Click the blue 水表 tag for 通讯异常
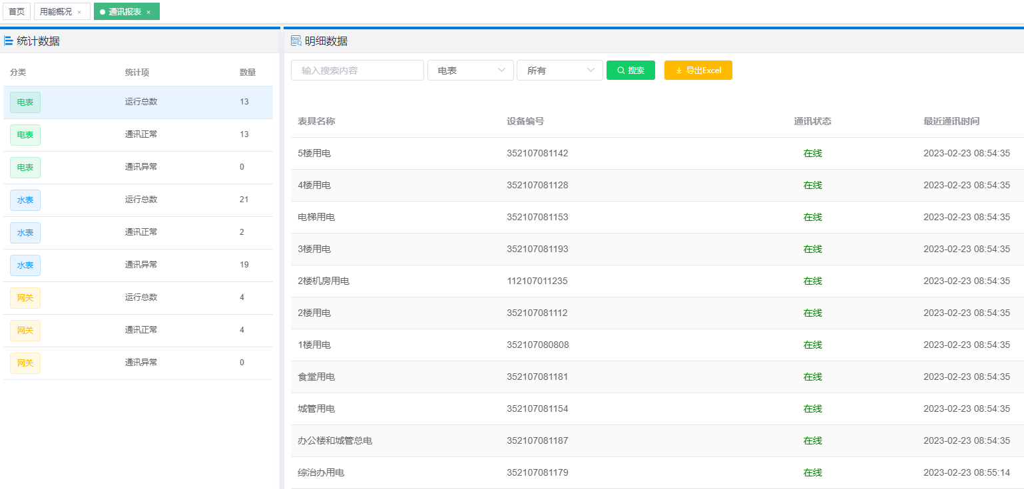 [x=25, y=265]
